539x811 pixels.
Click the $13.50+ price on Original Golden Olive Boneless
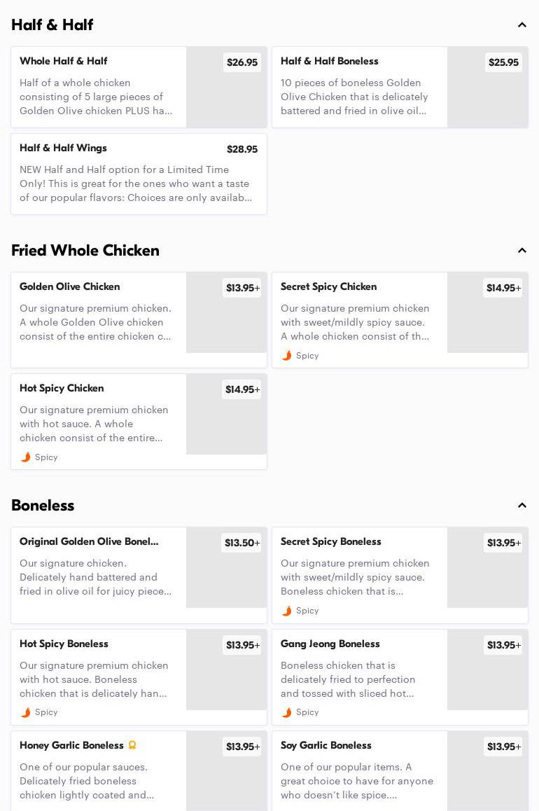click(x=241, y=543)
